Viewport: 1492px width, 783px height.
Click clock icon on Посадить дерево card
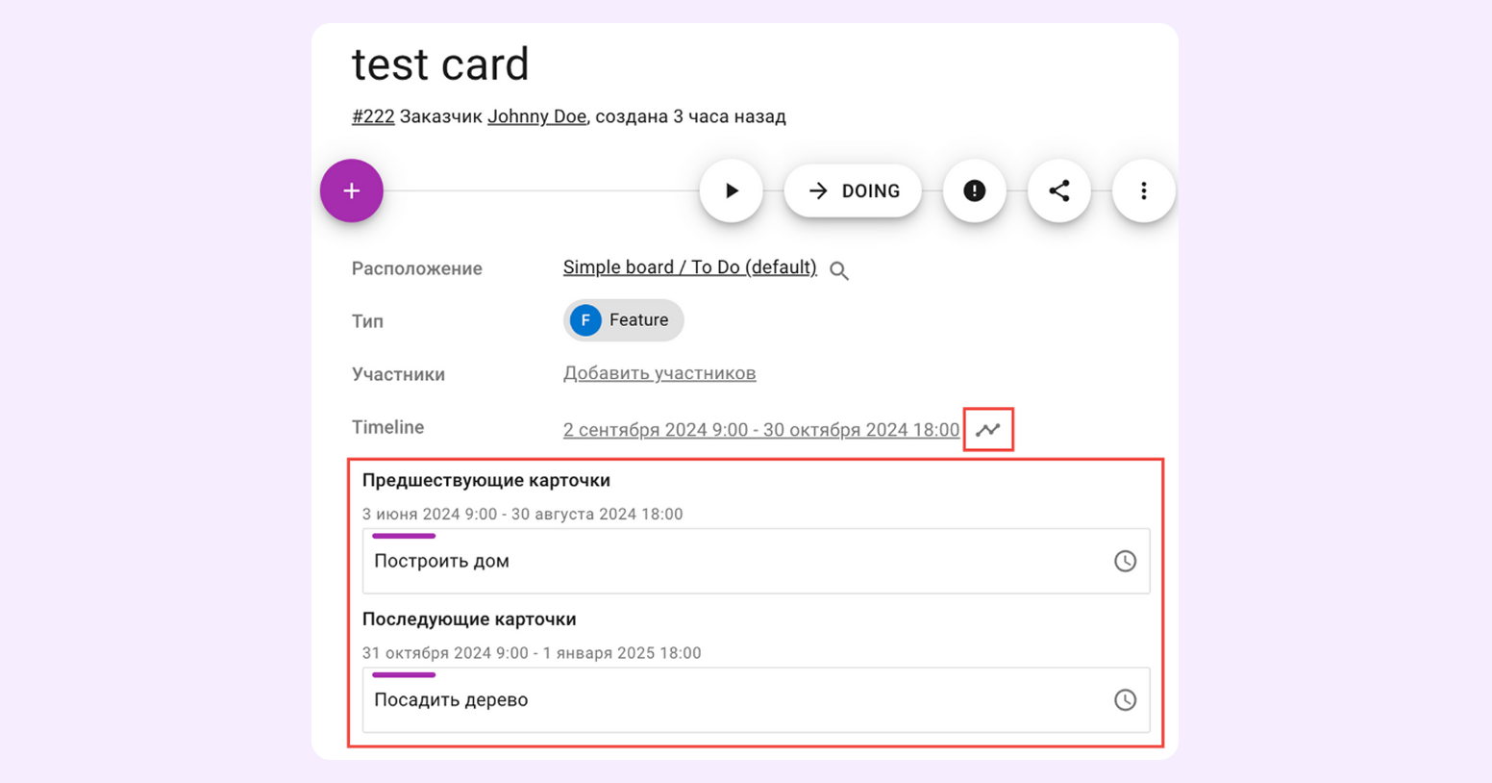click(x=1125, y=699)
